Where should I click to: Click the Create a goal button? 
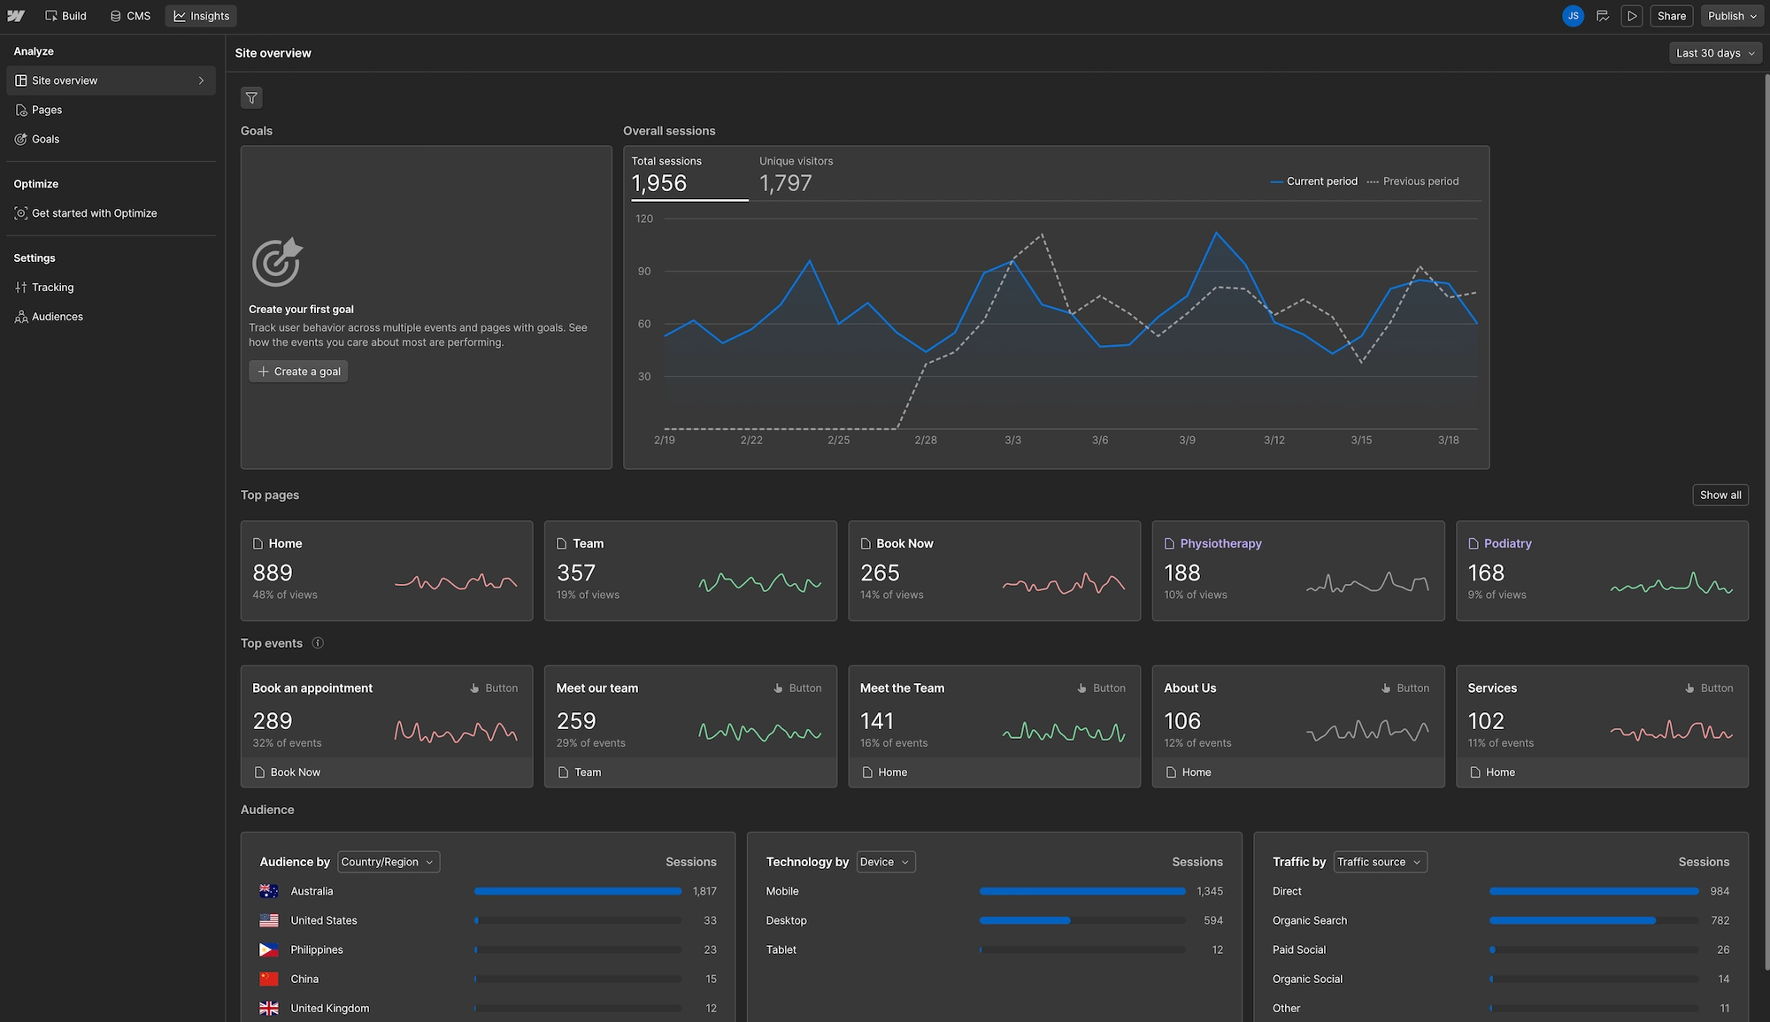pyautogui.click(x=298, y=372)
